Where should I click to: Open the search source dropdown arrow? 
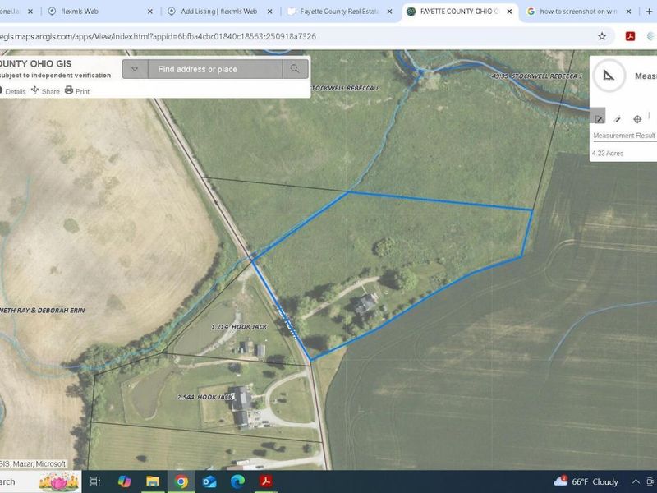[x=135, y=69]
